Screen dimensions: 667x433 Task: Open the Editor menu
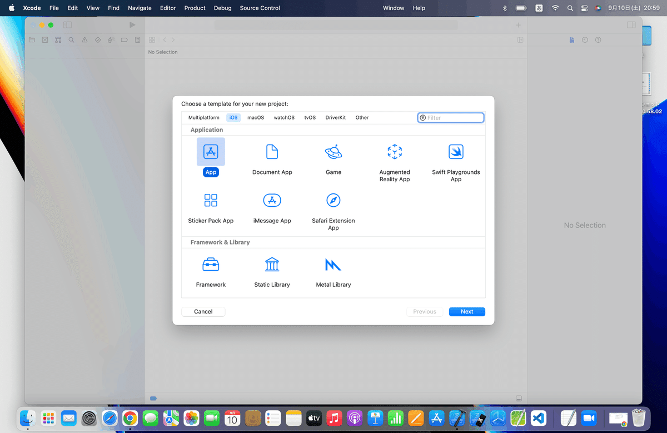tap(168, 8)
